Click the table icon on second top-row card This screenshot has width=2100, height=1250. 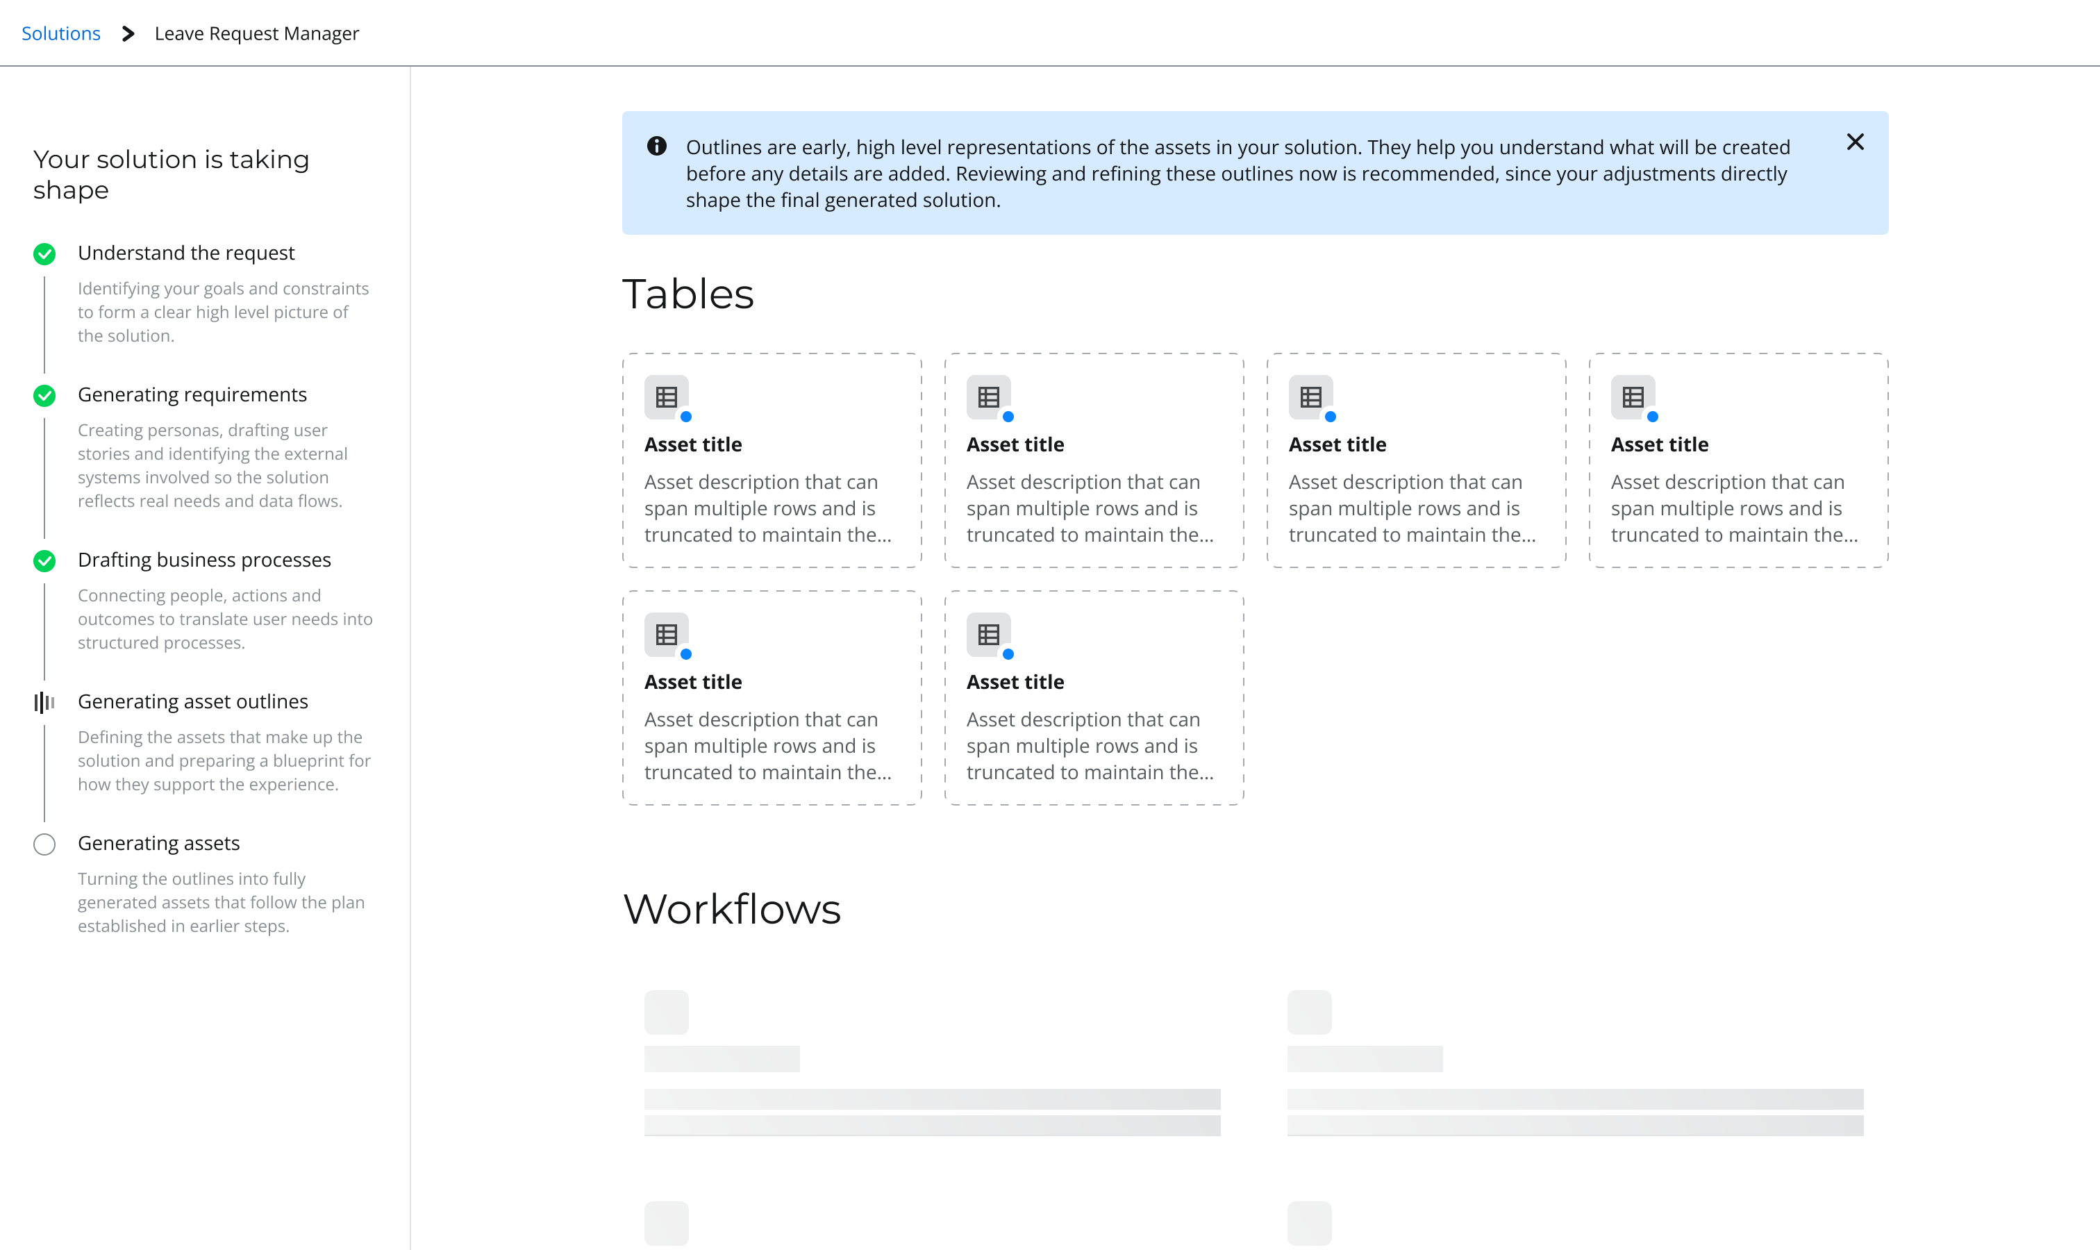pos(988,397)
